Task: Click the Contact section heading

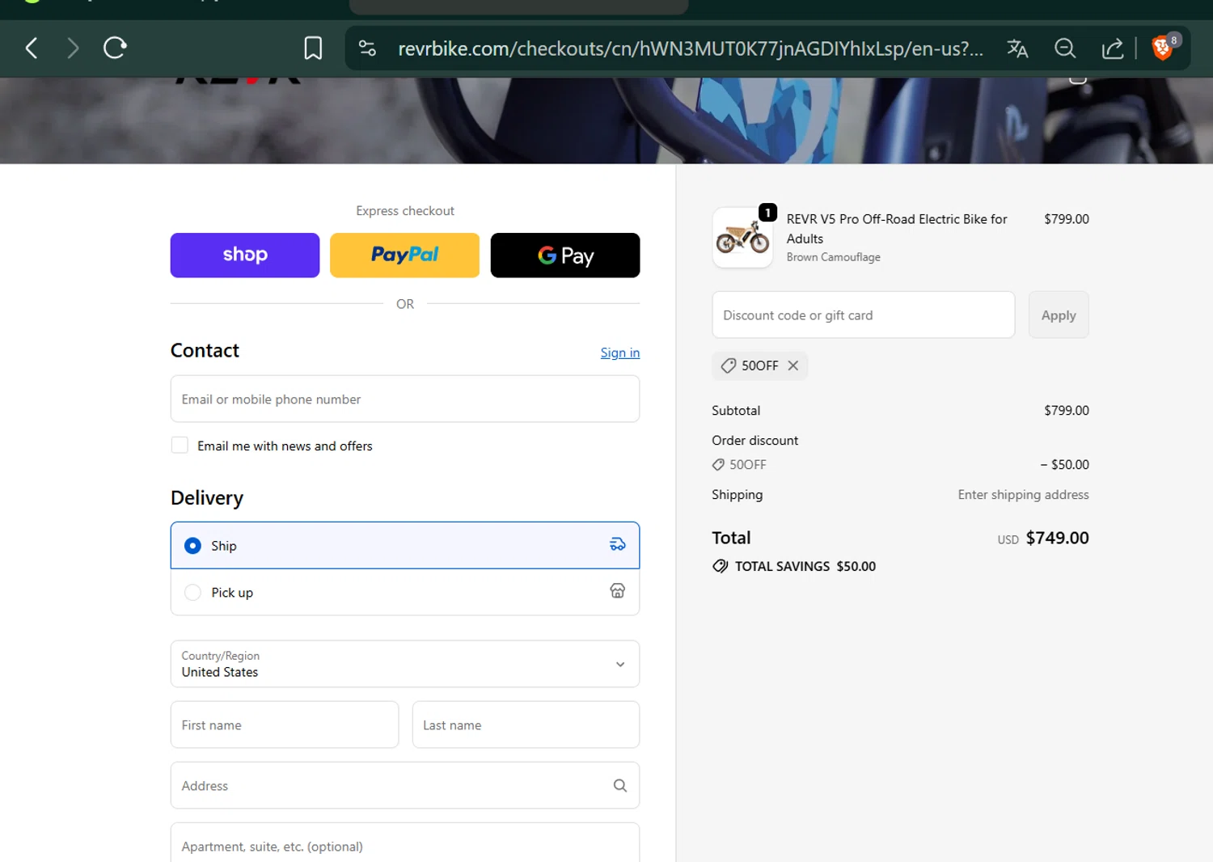Action: (205, 350)
